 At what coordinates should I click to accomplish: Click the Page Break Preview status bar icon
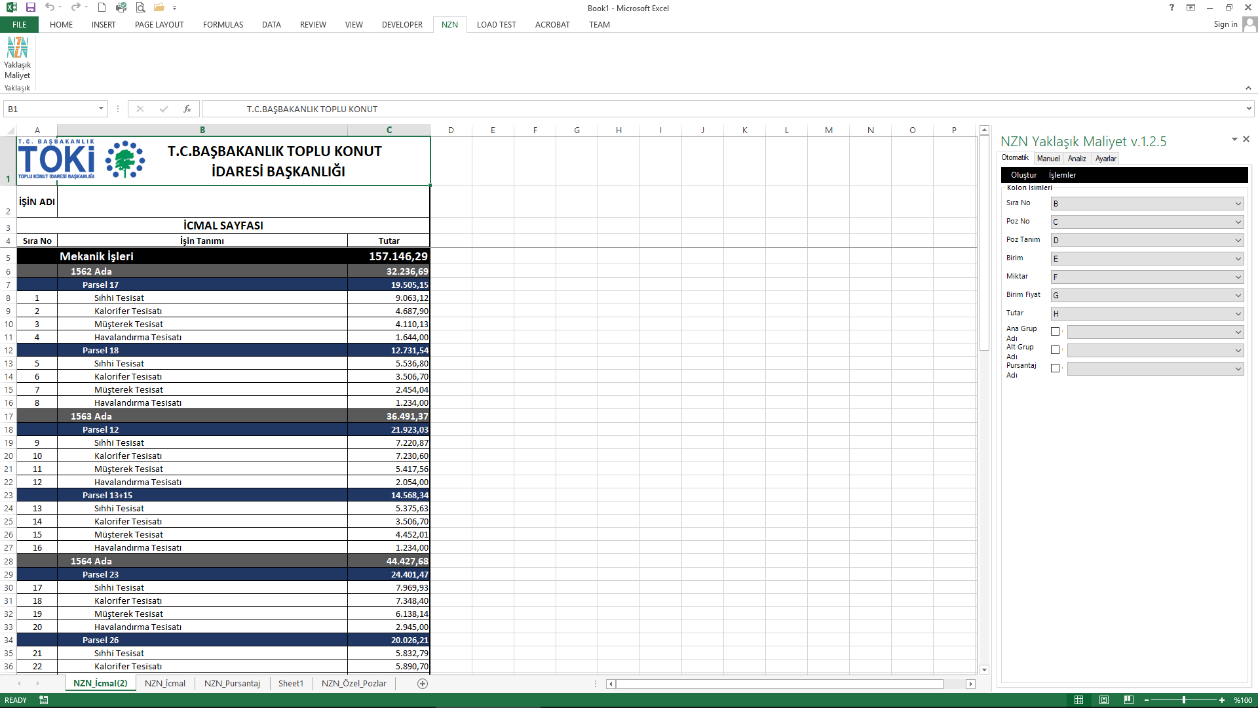pyautogui.click(x=1128, y=700)
